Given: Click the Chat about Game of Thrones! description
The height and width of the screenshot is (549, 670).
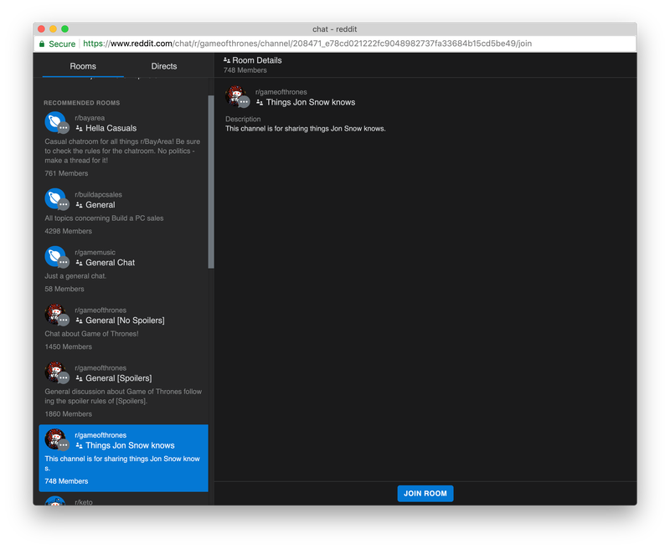Looking at the screenshot, I should [91, 334].
